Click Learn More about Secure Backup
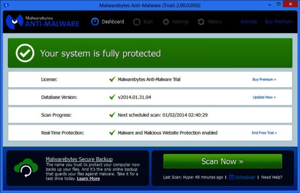The width and height of the screenshot is (300, 193). click(88, 179)
